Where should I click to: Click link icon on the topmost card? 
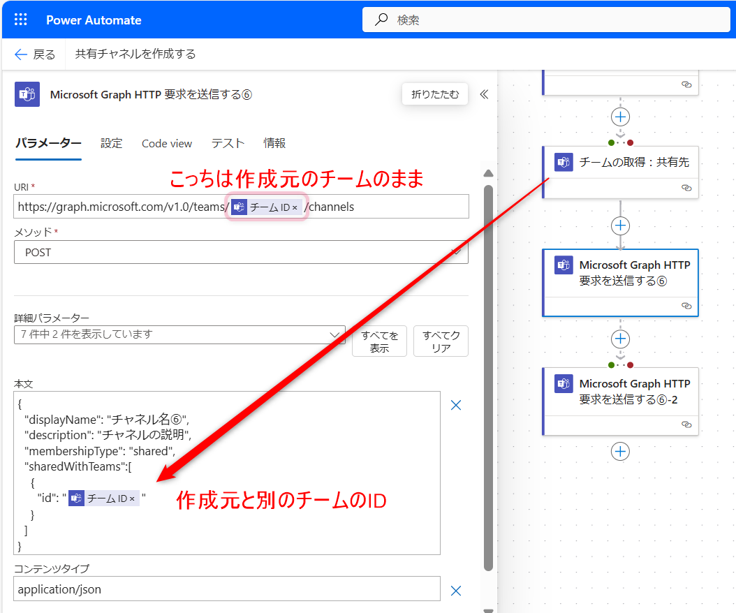point(686,84)
